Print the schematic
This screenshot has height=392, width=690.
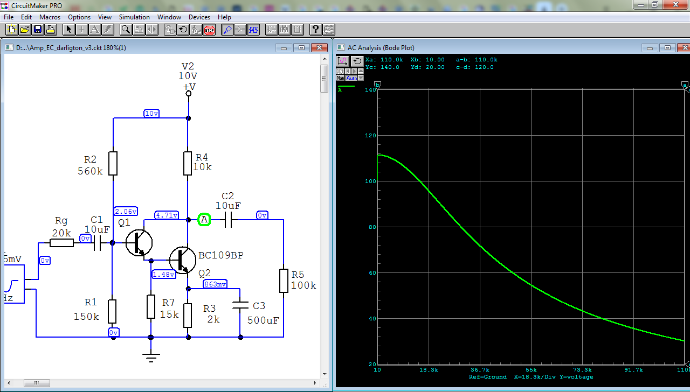(x=50, y=30)
